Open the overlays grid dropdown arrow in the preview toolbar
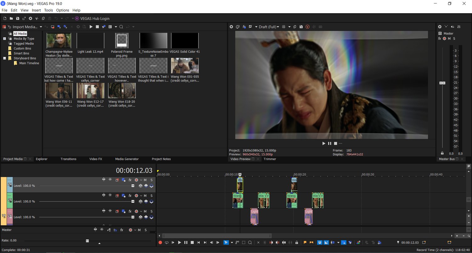Screen dimensions: 472x253 289,27
